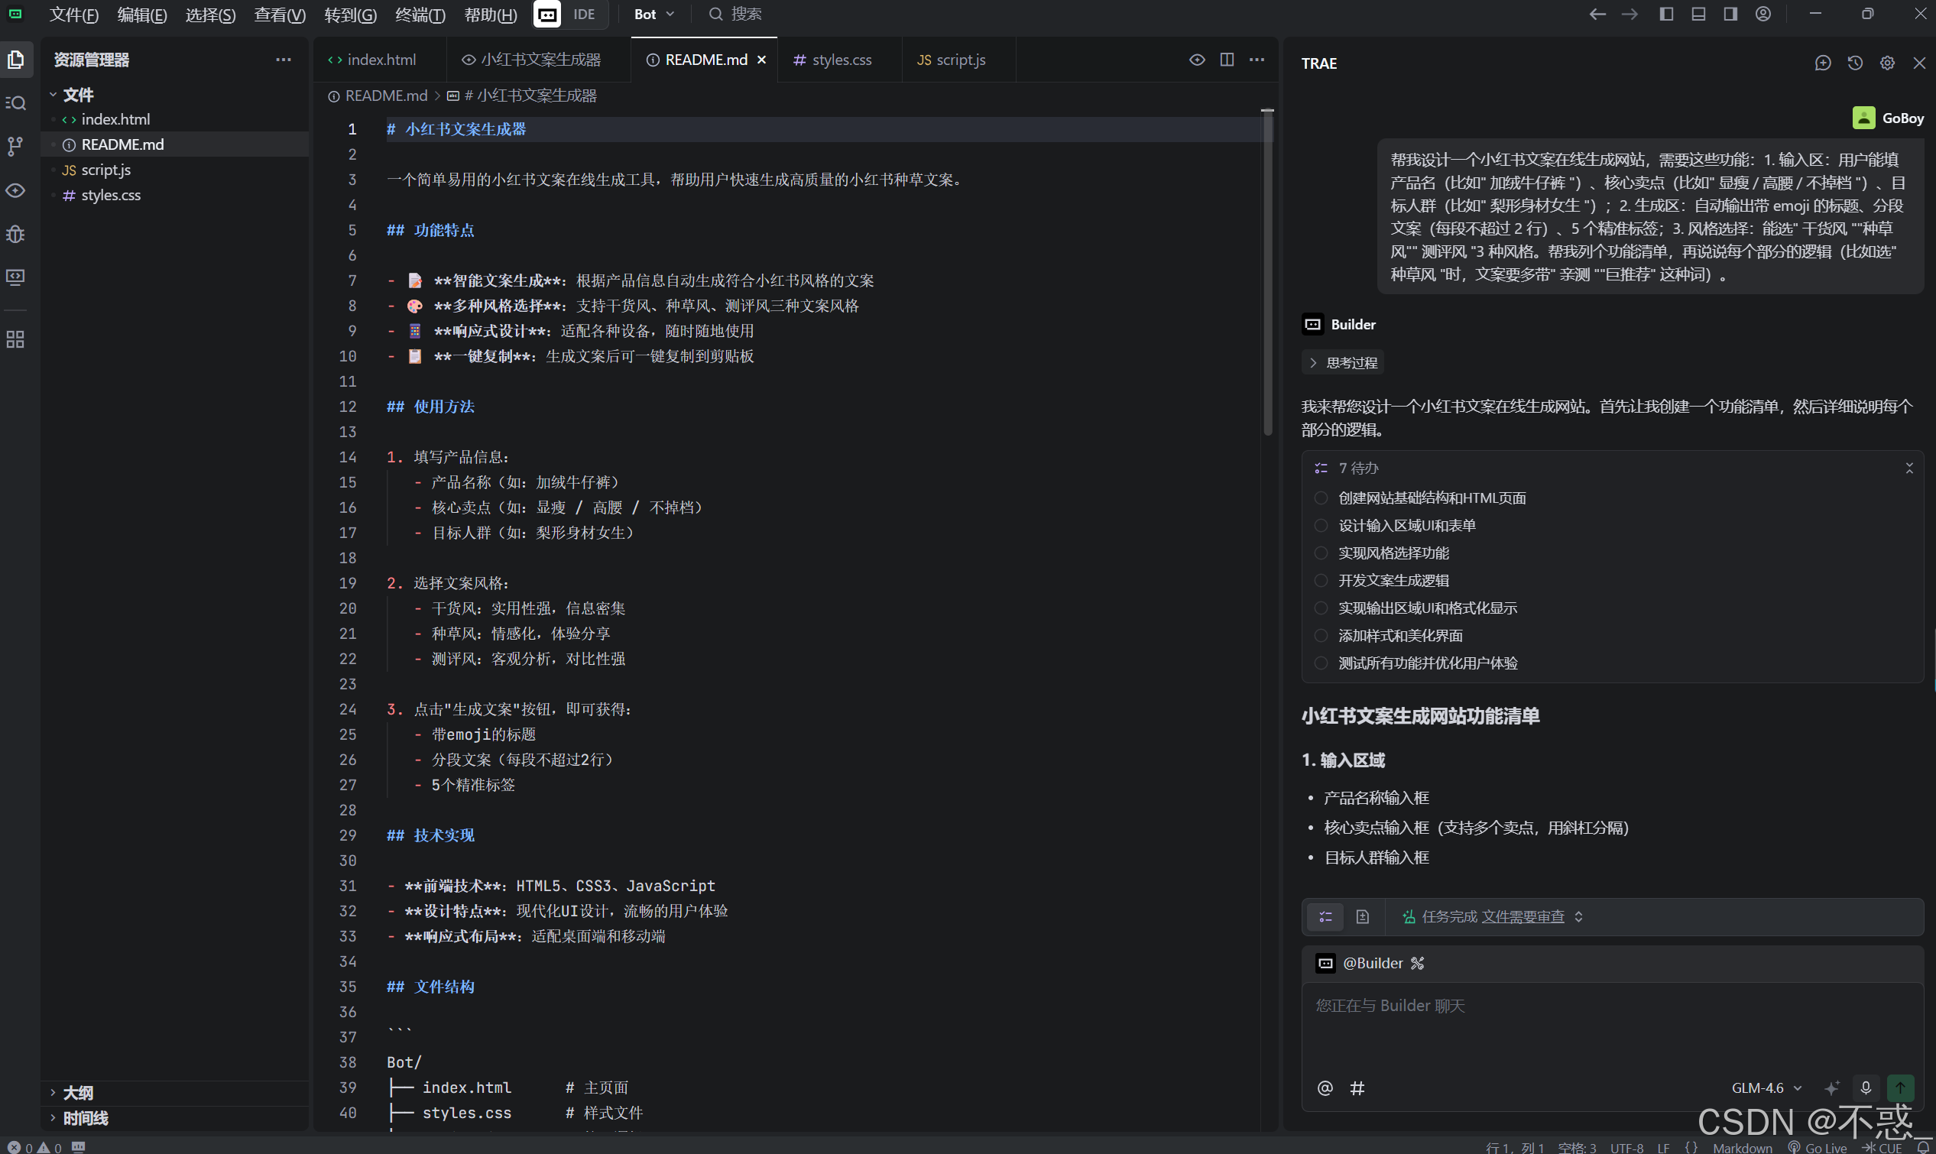Select the Source Control sidebar icon
The image size is (1936, 1154).
click(x=15, y=146)
